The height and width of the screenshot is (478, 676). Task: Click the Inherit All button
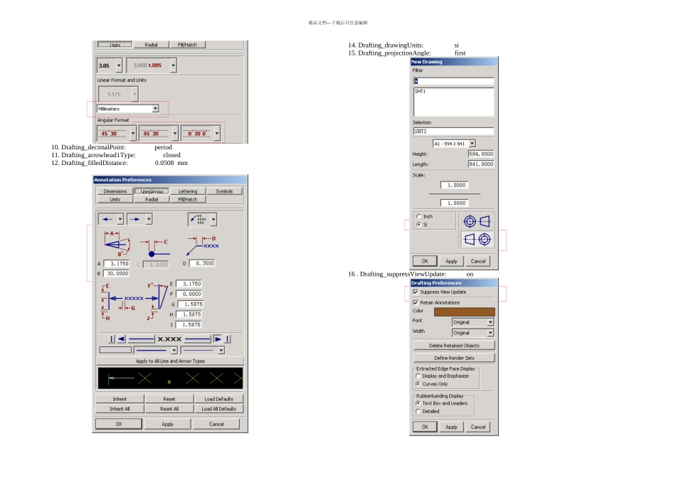coord(120,408)
